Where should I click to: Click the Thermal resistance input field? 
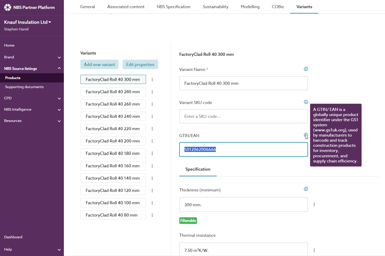[244, 249]
